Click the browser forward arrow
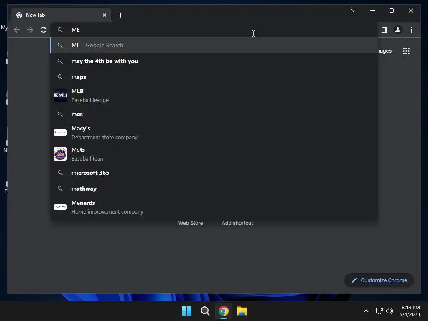This screenshot has width=428, height=321. coord(30,30)
